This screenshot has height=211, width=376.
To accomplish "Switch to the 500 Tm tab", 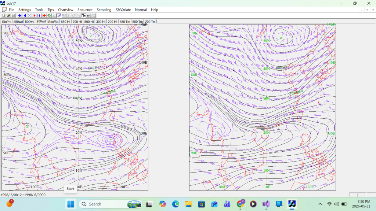I will pos(137,22).
